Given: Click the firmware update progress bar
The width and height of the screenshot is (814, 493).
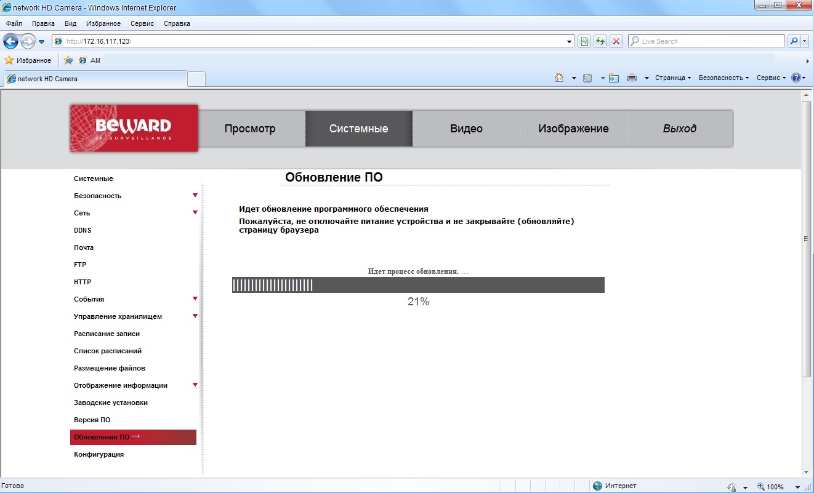Looking at the screenshot, I should click(418, 285).
